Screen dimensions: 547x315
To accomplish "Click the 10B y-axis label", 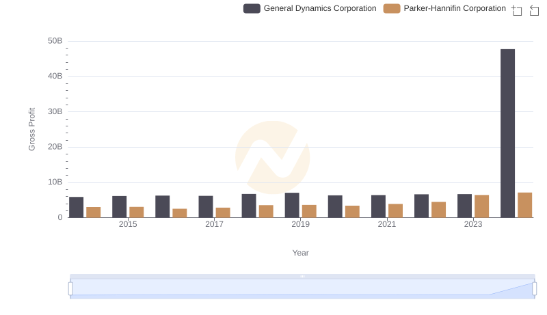I will tap(55, 182).
